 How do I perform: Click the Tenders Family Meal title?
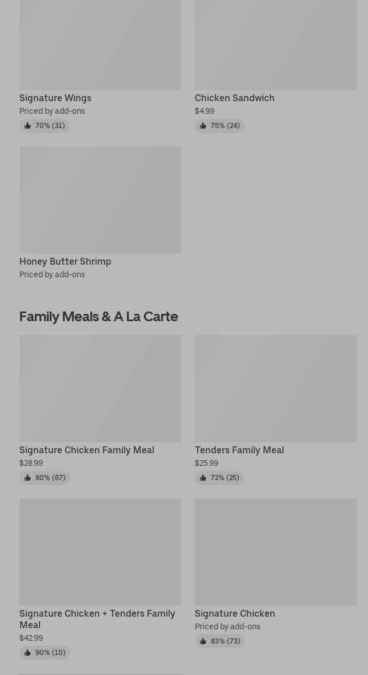pyautogui.click(x=239, y=450)
